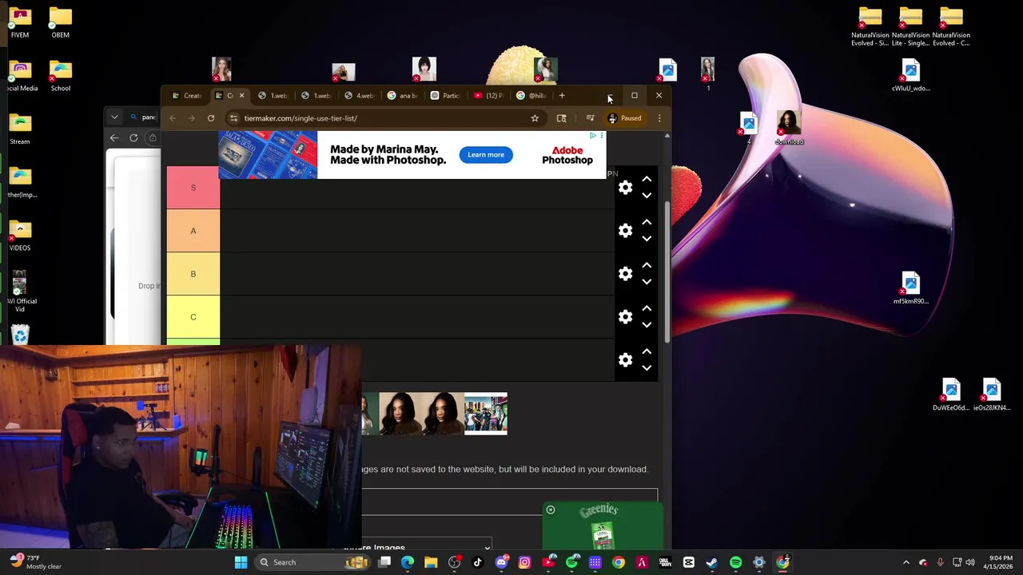Close the Greenies popup ad
This screenshot has height=575, width=1023.
pos(551,510)
